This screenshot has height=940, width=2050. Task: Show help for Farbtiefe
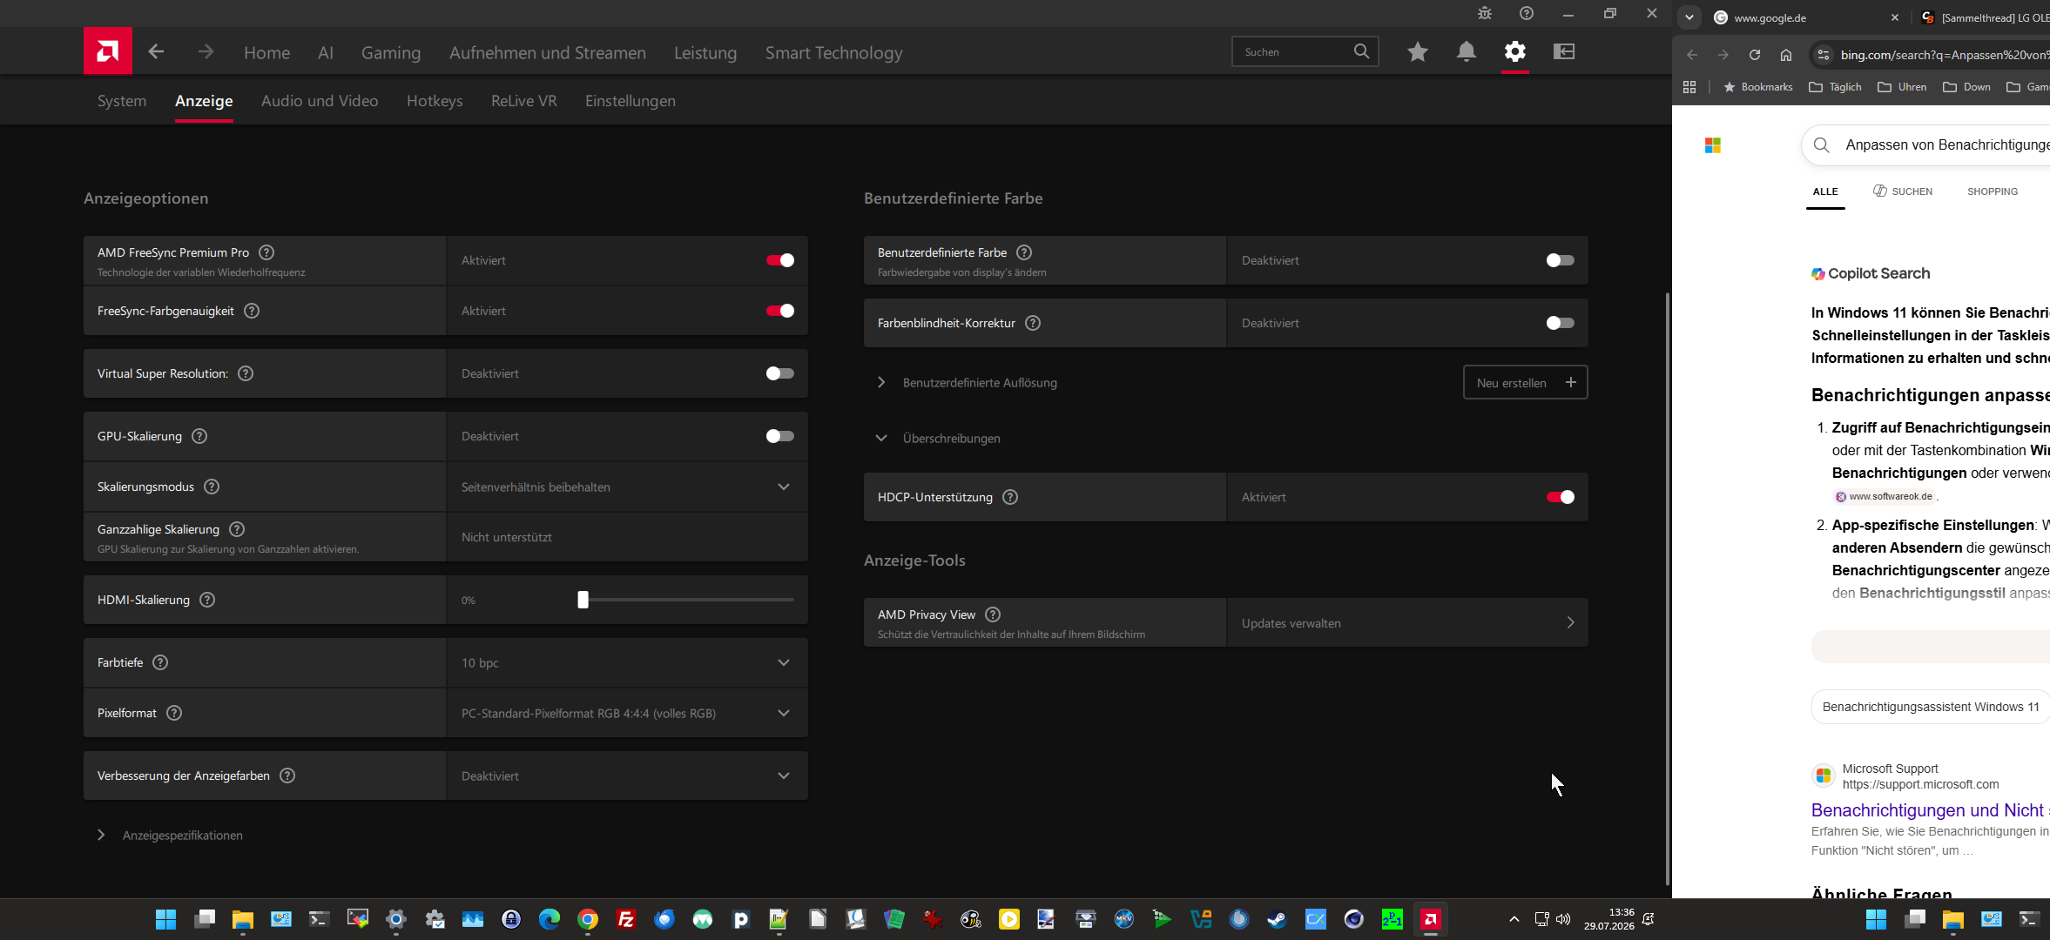(x=160, y=662)
